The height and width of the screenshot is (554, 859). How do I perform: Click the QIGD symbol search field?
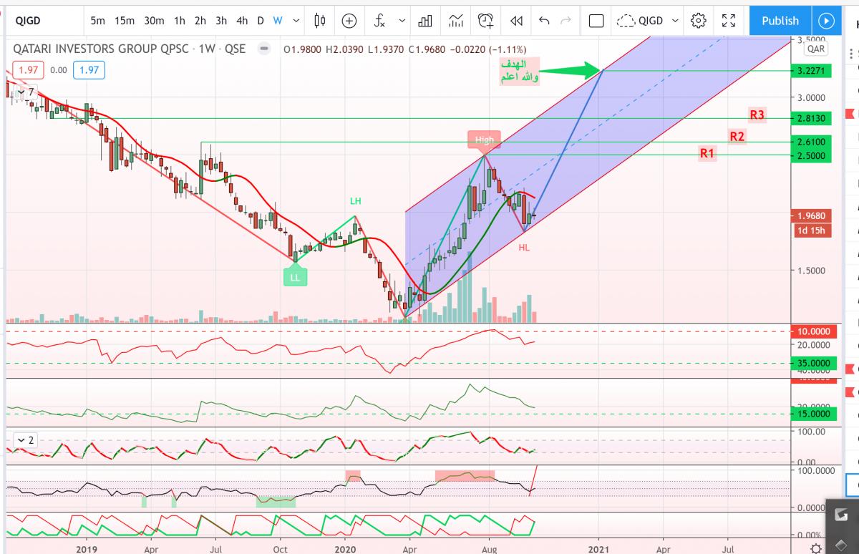pos(43,21)
